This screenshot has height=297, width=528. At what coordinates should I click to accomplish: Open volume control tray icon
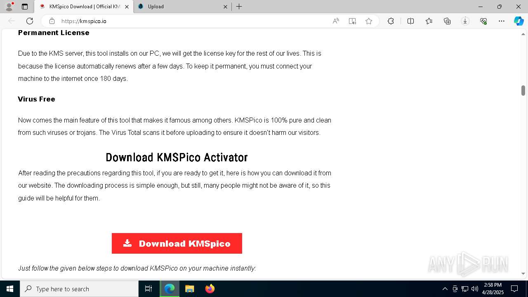475,289
